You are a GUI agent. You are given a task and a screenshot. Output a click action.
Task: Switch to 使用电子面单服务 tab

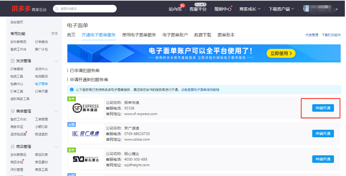point(139,35)
